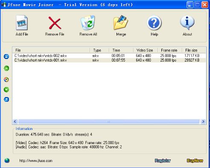This screenshot has width=210, height=168.
Task: Click the Add File icon
Action: (x=22, y=23)
